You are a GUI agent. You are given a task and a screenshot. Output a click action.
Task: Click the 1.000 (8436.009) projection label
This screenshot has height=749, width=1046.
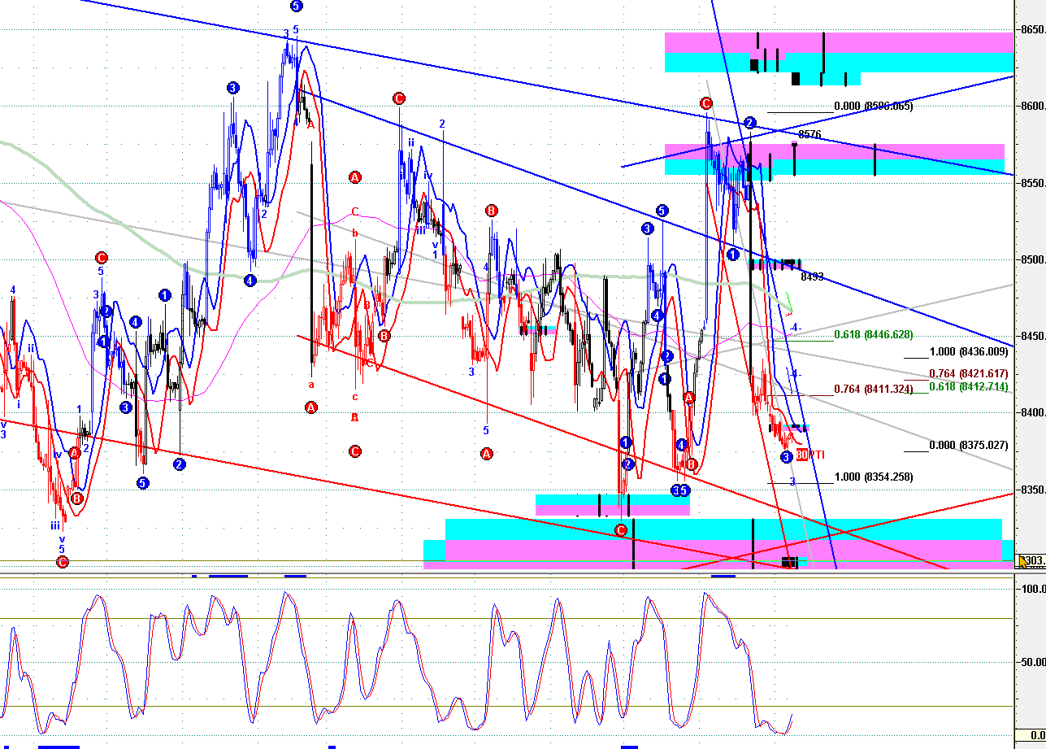(x=969, y=352)
